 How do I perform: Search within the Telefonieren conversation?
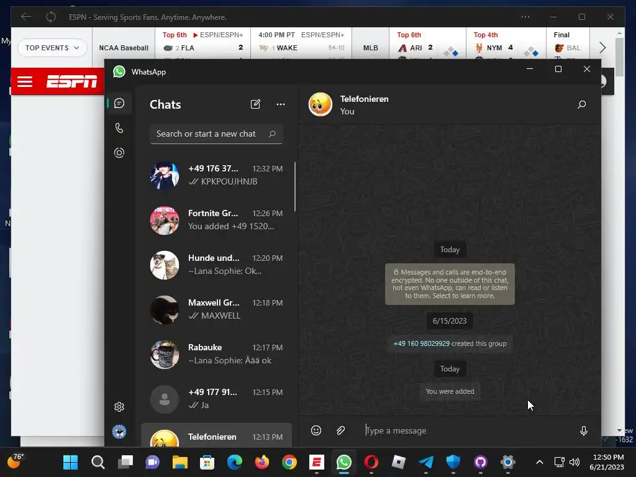pos(581,104)
